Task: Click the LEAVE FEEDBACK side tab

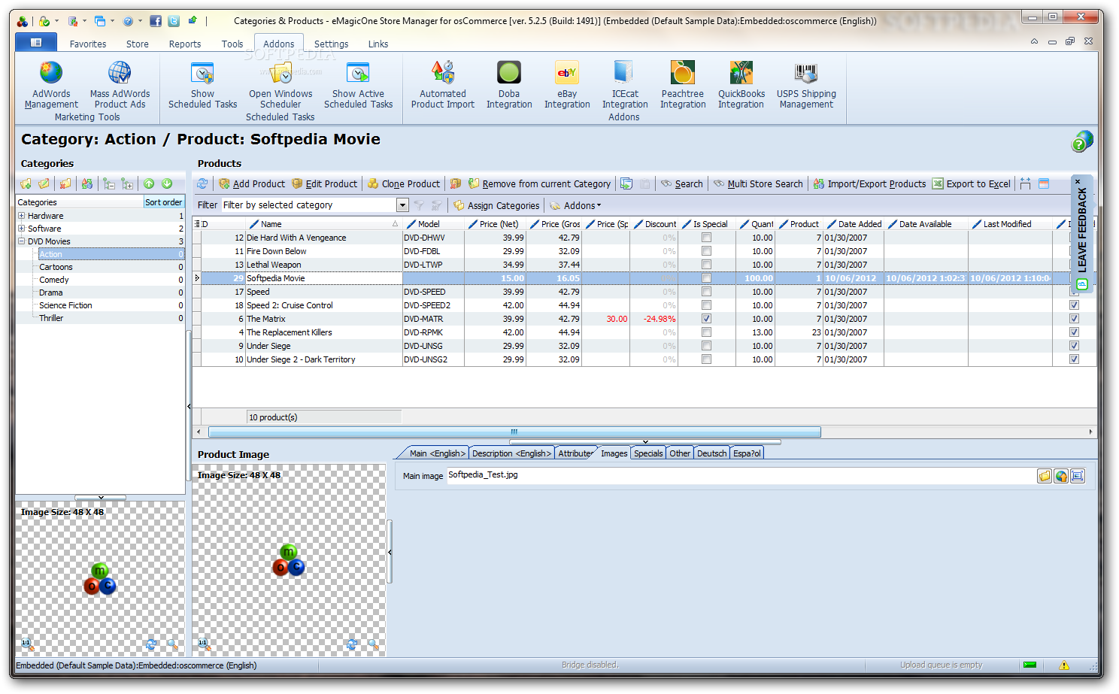Action: tap(1082, 235)
